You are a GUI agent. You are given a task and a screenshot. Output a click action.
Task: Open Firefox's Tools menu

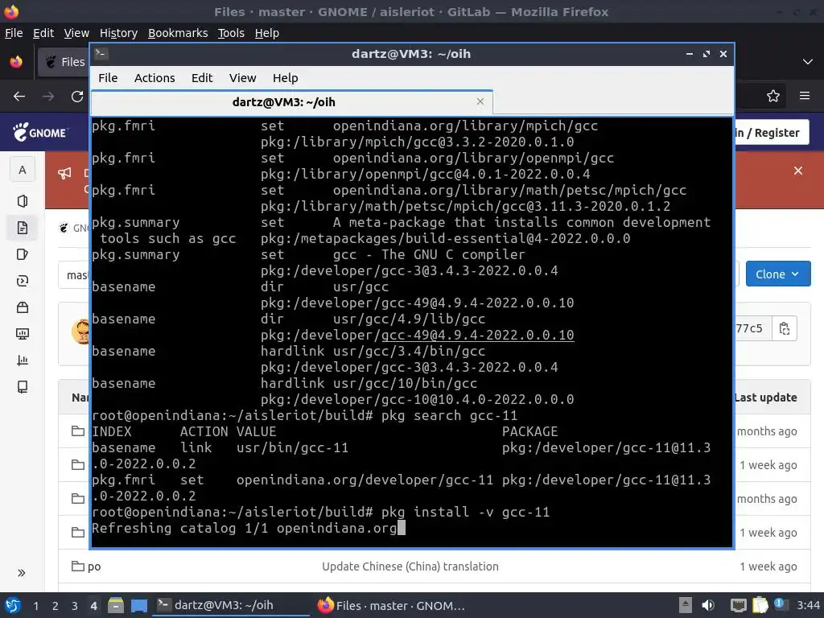point(231,33)
